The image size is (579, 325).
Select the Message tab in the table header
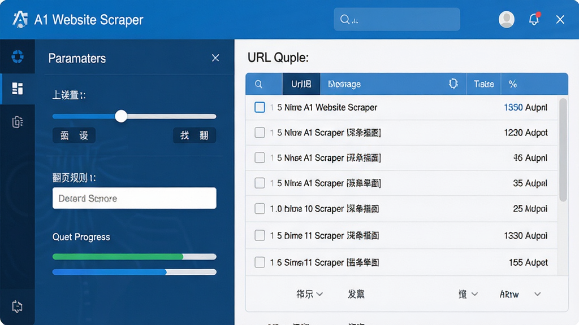[344, 84]
